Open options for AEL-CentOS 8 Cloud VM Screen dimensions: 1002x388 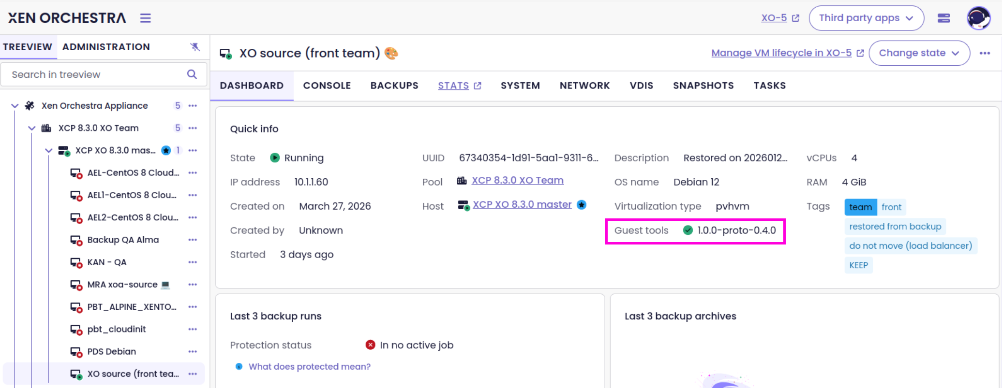pyautogui.click(x=193, y=172)
